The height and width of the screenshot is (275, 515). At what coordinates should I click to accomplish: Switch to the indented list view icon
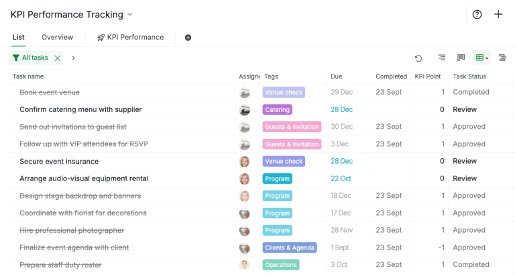[441, 58]
